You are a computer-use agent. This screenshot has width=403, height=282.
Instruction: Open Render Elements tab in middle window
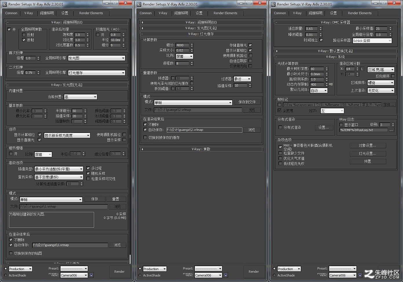[x=225, y=13]
